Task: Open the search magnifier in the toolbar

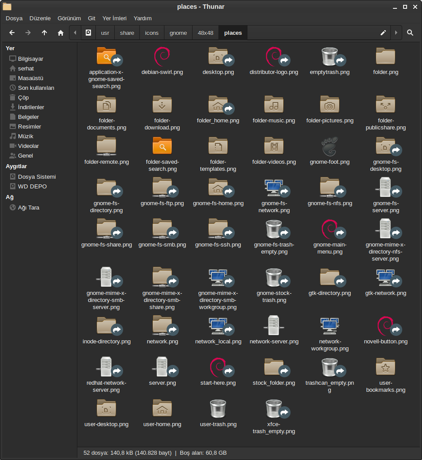Action: [x=410, y=33]
